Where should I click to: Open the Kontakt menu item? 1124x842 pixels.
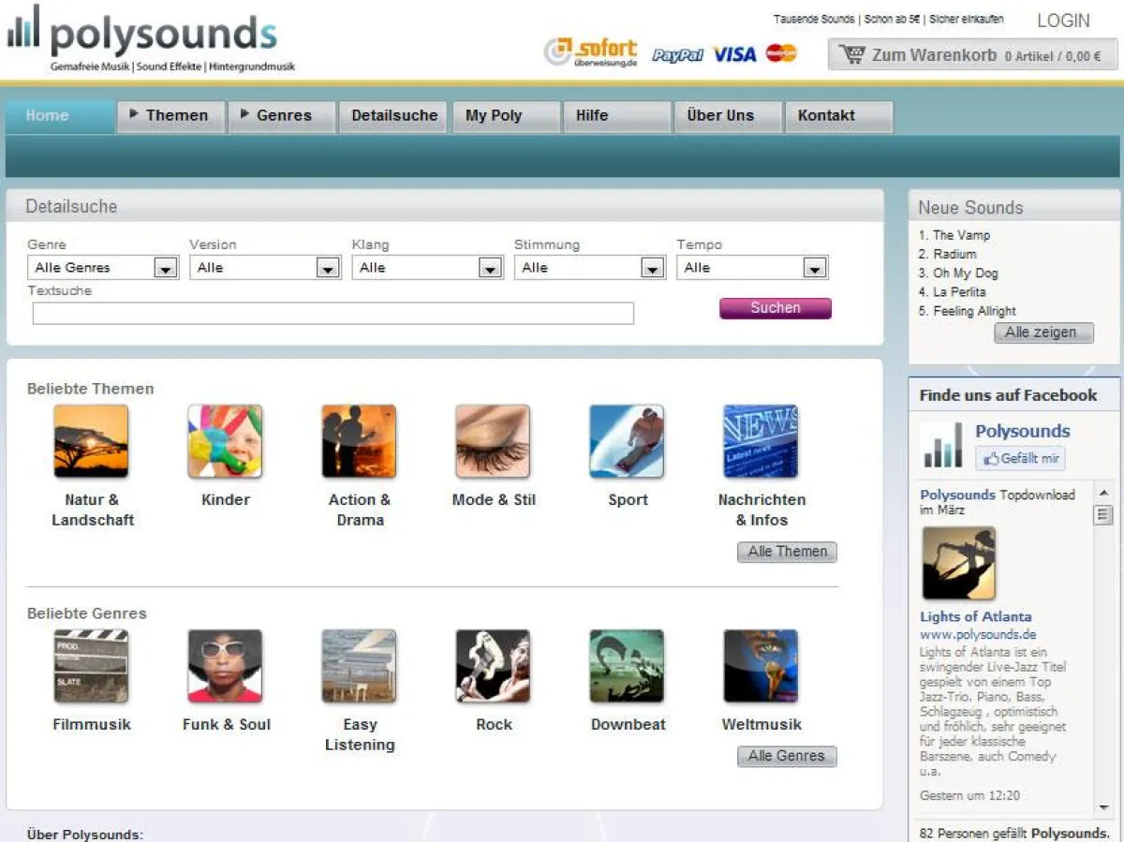click(x=826, y=116)
